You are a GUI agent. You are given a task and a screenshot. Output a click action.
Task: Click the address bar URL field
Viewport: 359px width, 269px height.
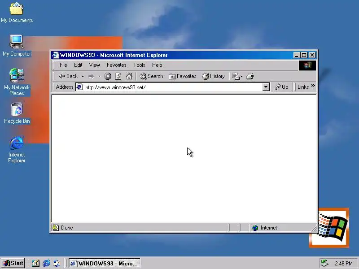tap(173, 87)
